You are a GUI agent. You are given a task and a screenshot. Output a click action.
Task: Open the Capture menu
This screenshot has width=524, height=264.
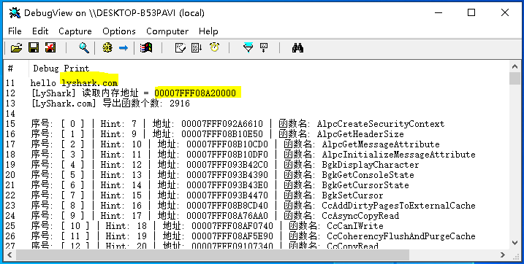(x=75, y=31)
